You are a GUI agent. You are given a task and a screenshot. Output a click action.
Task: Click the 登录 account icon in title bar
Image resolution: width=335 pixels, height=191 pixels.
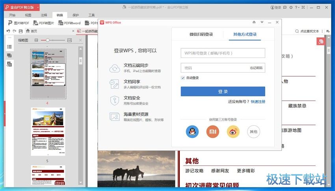tap(276, 7)
